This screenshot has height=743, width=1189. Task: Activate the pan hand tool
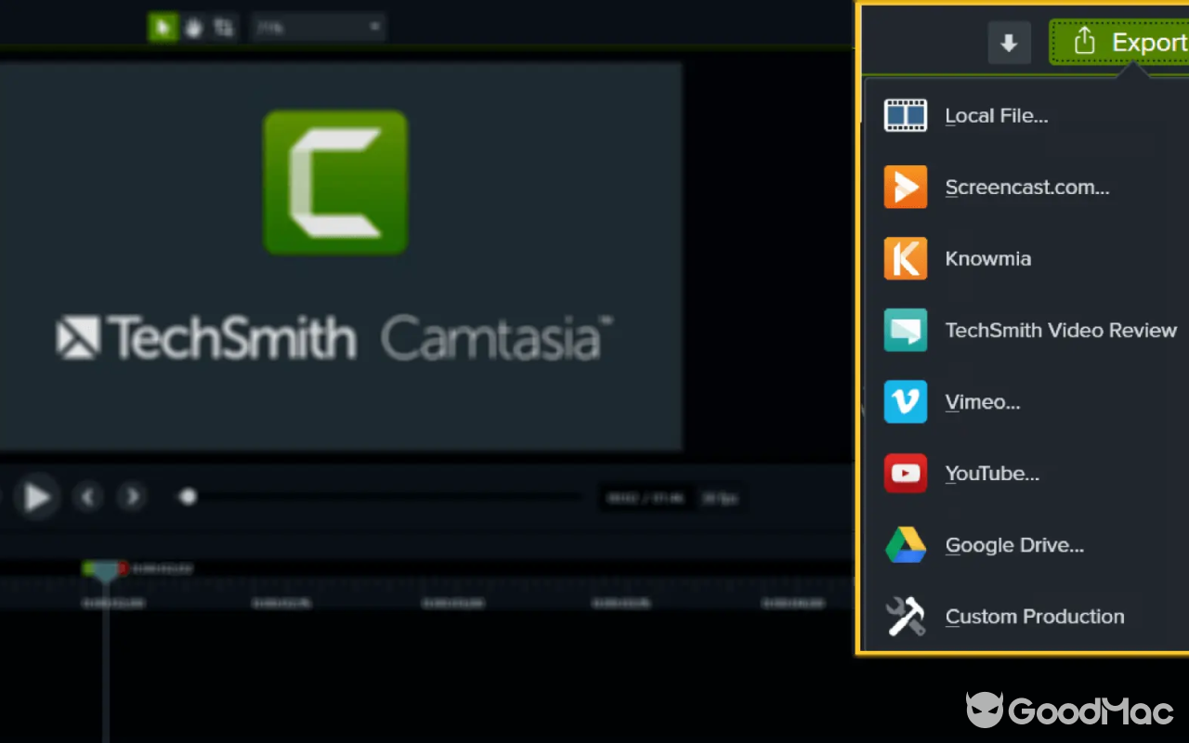click(192, 27)
